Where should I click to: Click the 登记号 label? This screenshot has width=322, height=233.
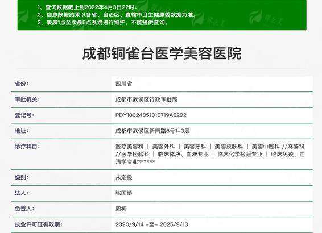pyautogui.click(x=24, y=115)
